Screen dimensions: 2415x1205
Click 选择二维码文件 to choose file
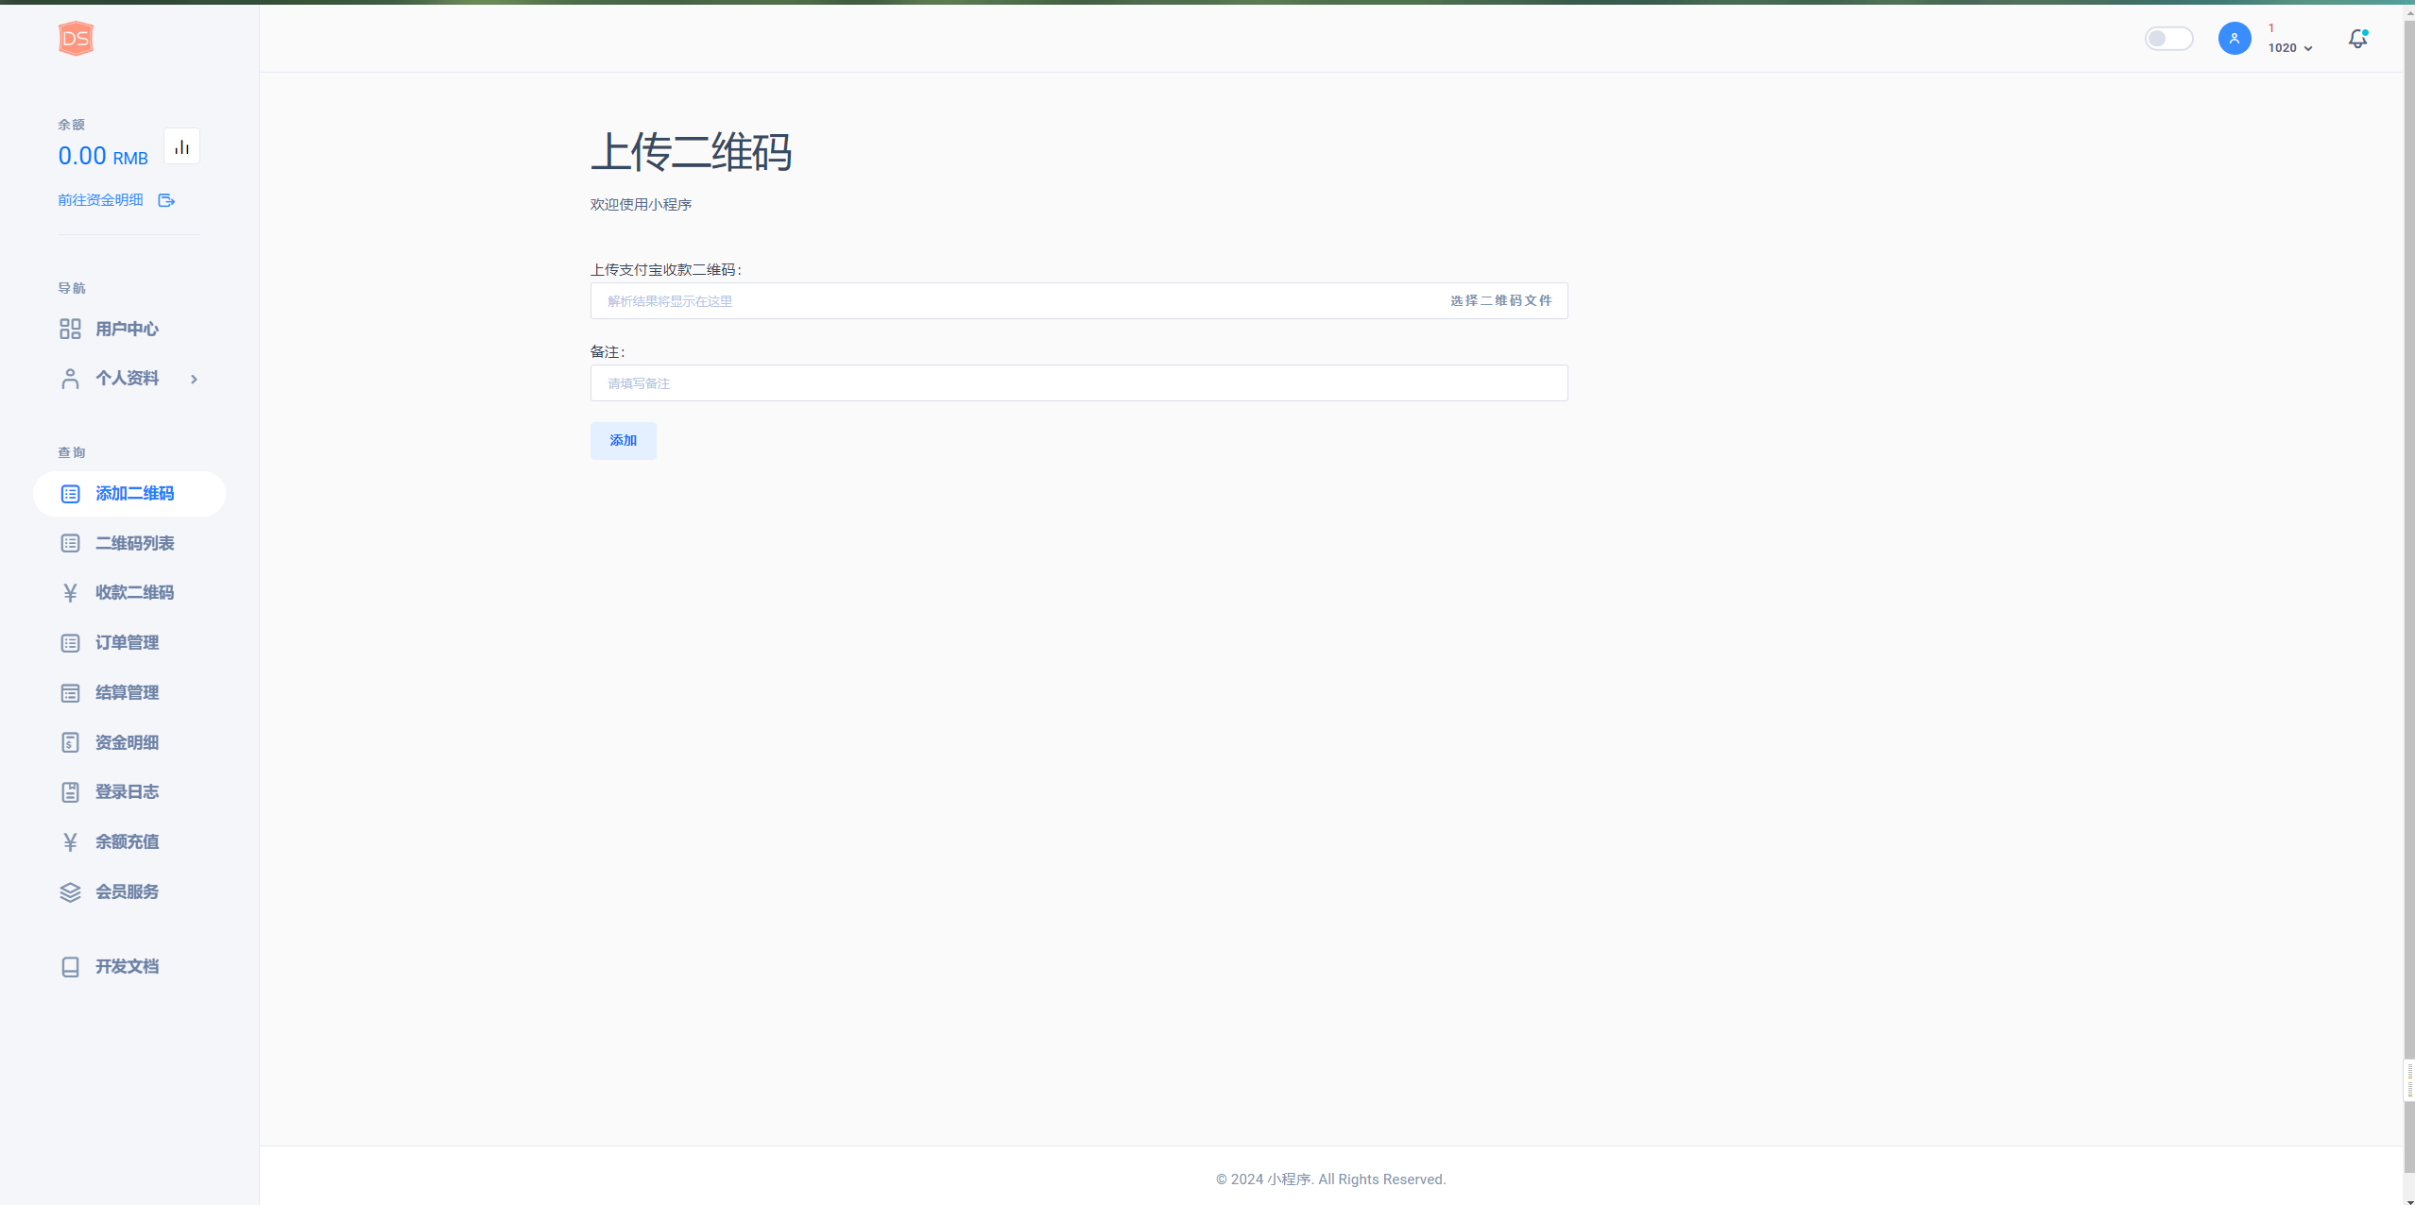[1500, 301]
